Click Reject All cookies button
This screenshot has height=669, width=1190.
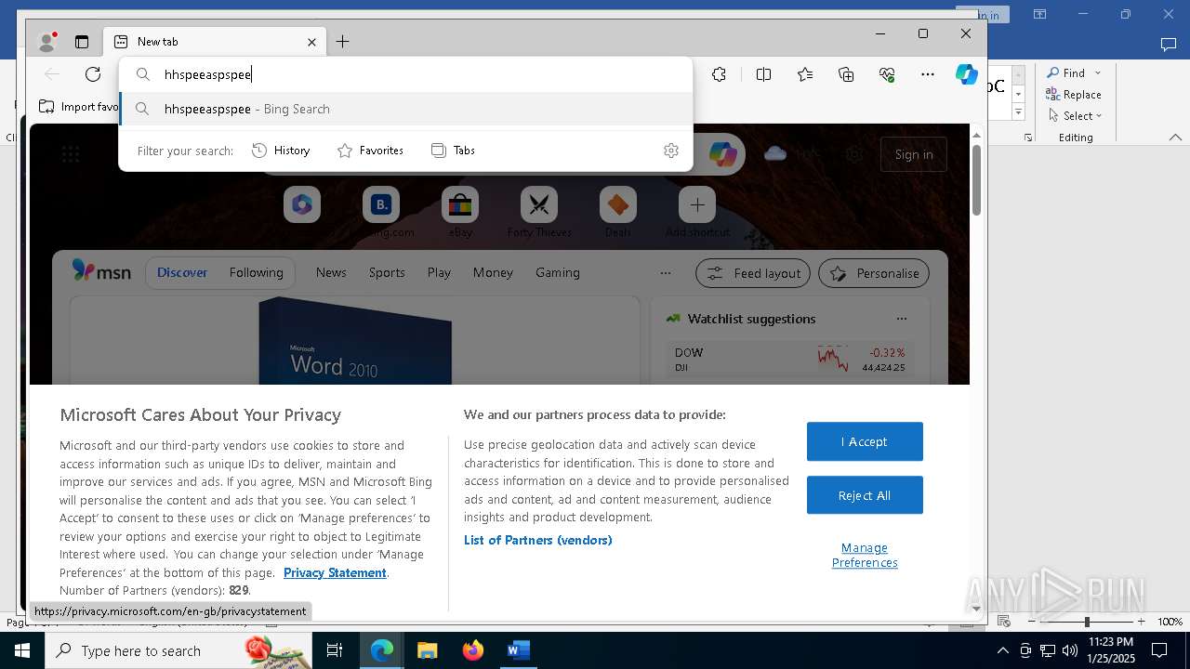[x=865, y=495]
